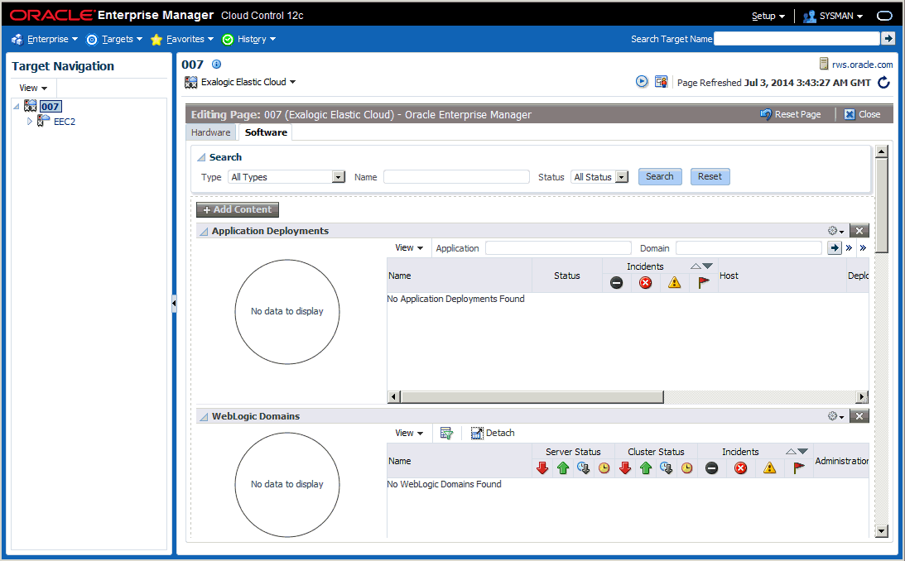Image resolution: width=905 pixels, height=561 pixels.
Task: Click the first double chevron after Domain field
Action: [849, 248]
